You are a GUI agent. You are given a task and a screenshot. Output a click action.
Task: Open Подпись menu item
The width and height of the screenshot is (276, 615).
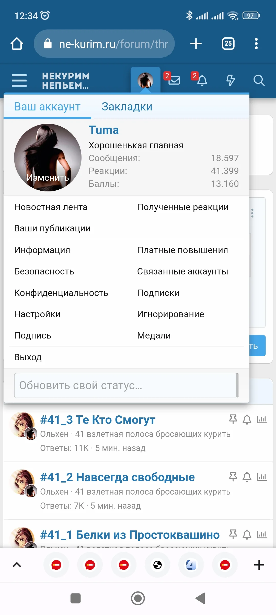click(33, 335)
